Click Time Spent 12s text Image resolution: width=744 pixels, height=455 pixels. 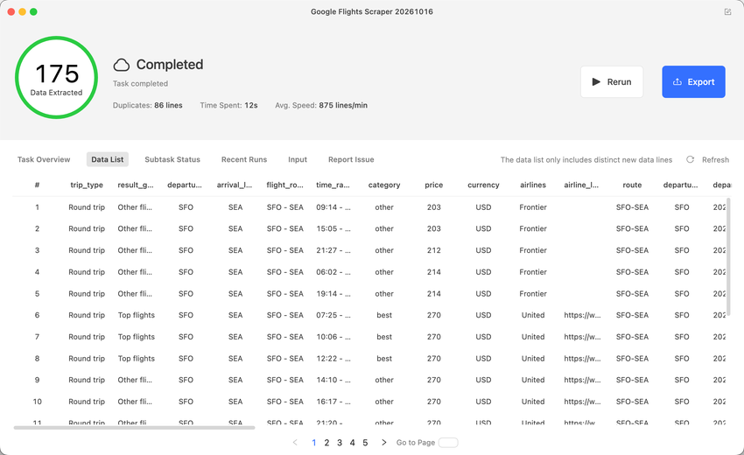228,105
